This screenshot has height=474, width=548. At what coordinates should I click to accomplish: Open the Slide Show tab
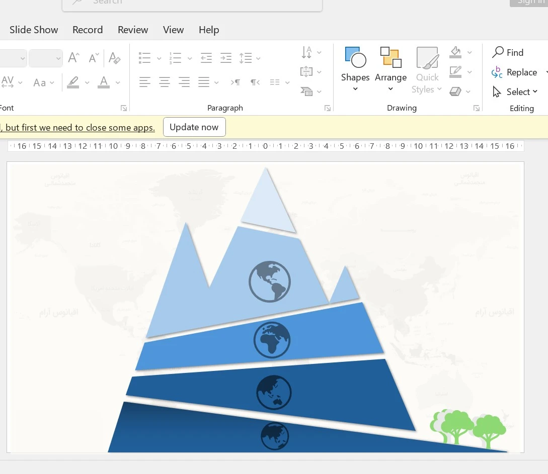tap(34, 30)
